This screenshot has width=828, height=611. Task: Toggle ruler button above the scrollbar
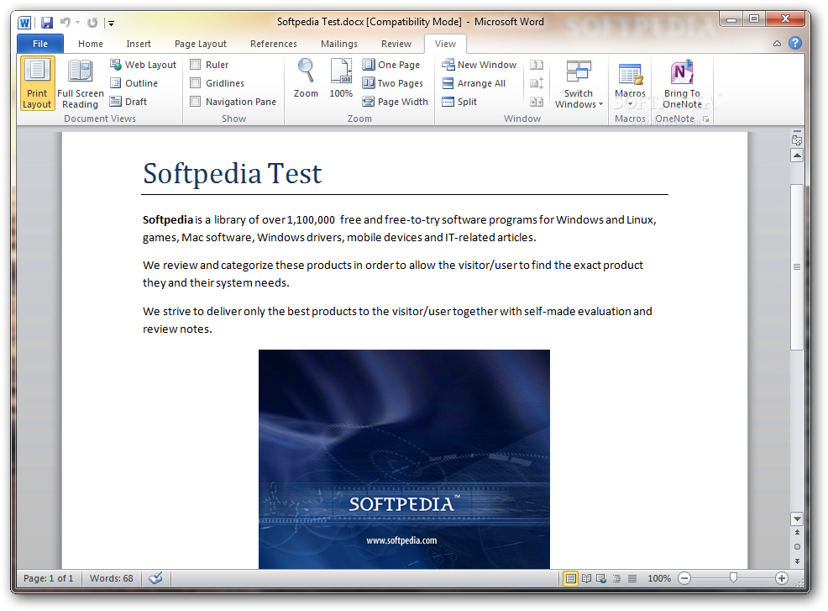tap(797, 140)
